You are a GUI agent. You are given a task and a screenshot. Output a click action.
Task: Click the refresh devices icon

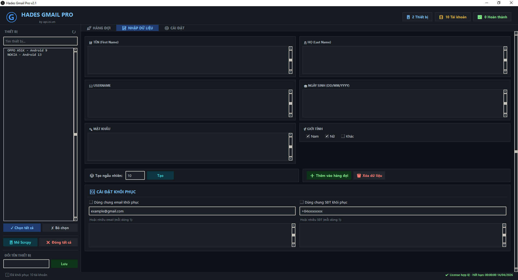click(74, 32)
